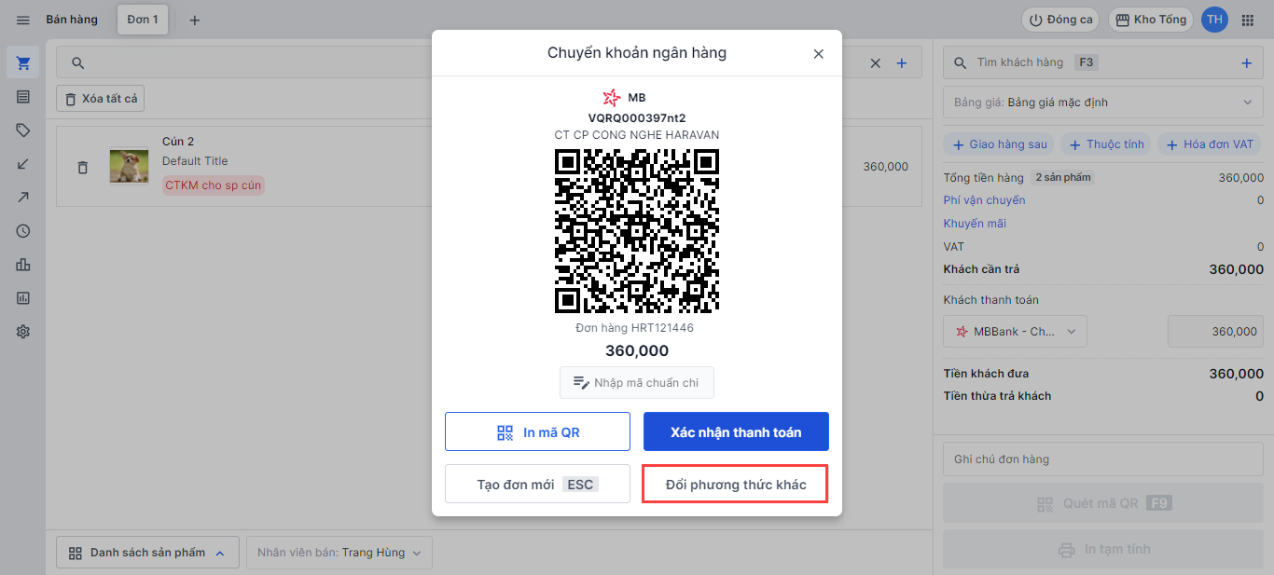Expand the Nhân viên bán dropdown
This screenshot has height=575, width=1274.
point(339,553)
